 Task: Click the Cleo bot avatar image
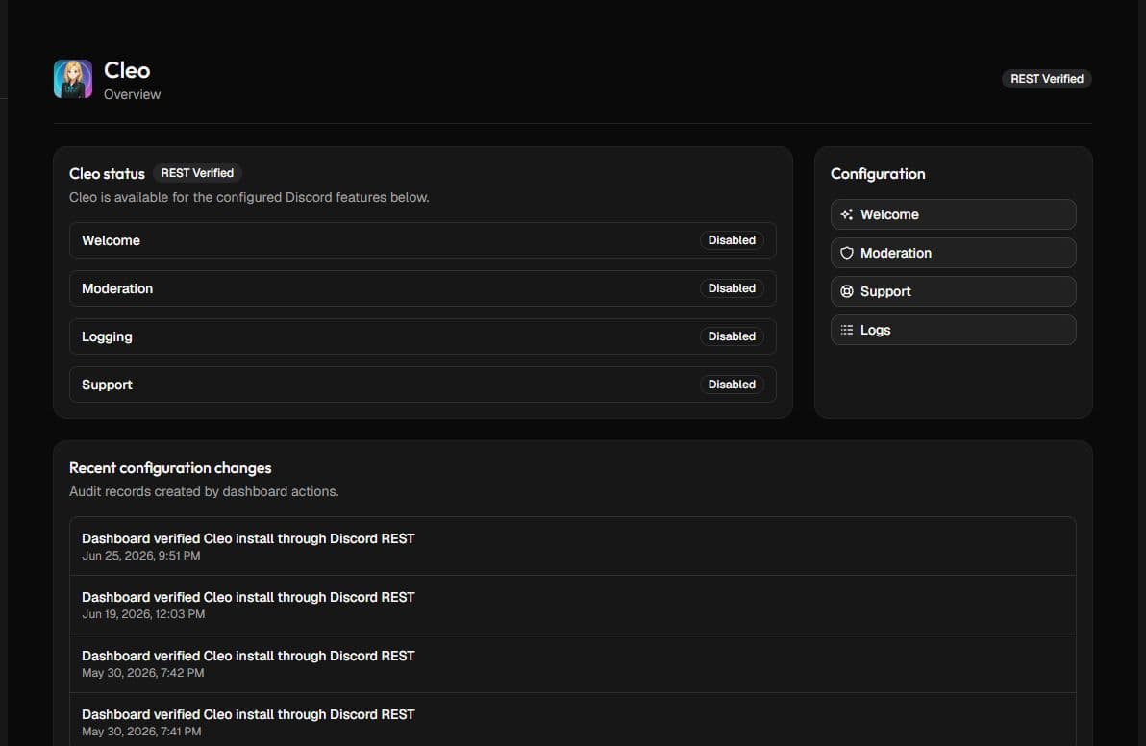tap(73, 79)
